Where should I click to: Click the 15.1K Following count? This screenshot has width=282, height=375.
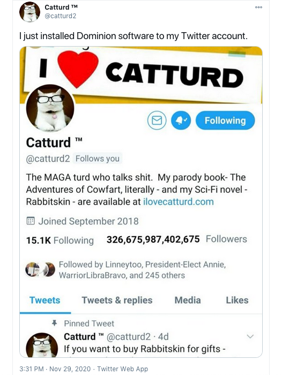tap(60, 241)
